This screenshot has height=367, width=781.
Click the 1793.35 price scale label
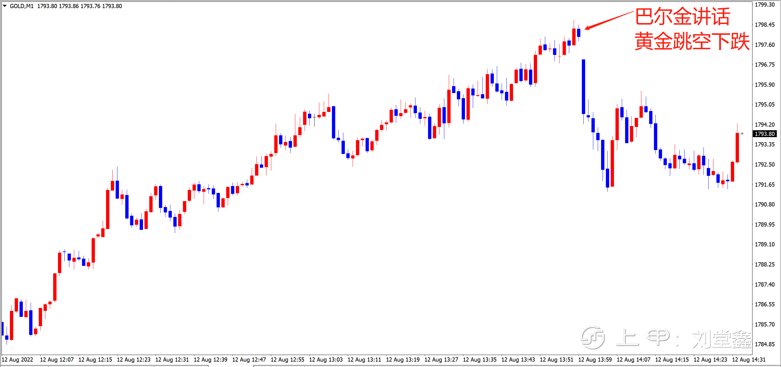pyautogui.click(x=764, y=144)
